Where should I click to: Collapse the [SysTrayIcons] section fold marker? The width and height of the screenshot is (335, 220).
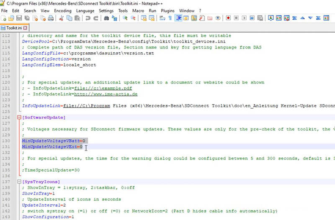(19, 182)
